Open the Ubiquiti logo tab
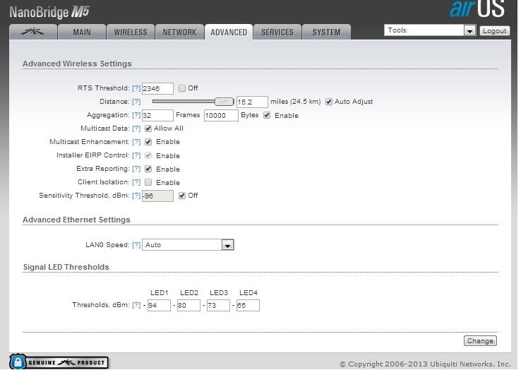This screenshot has height=370, width=521. (x=33, y=32)
